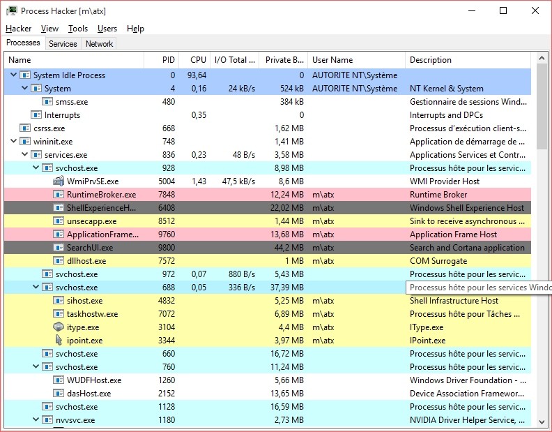552x432 pixels.
Task: Click the 93,64 CPU value
Action: pyautogui.click(x=197, y=75)
